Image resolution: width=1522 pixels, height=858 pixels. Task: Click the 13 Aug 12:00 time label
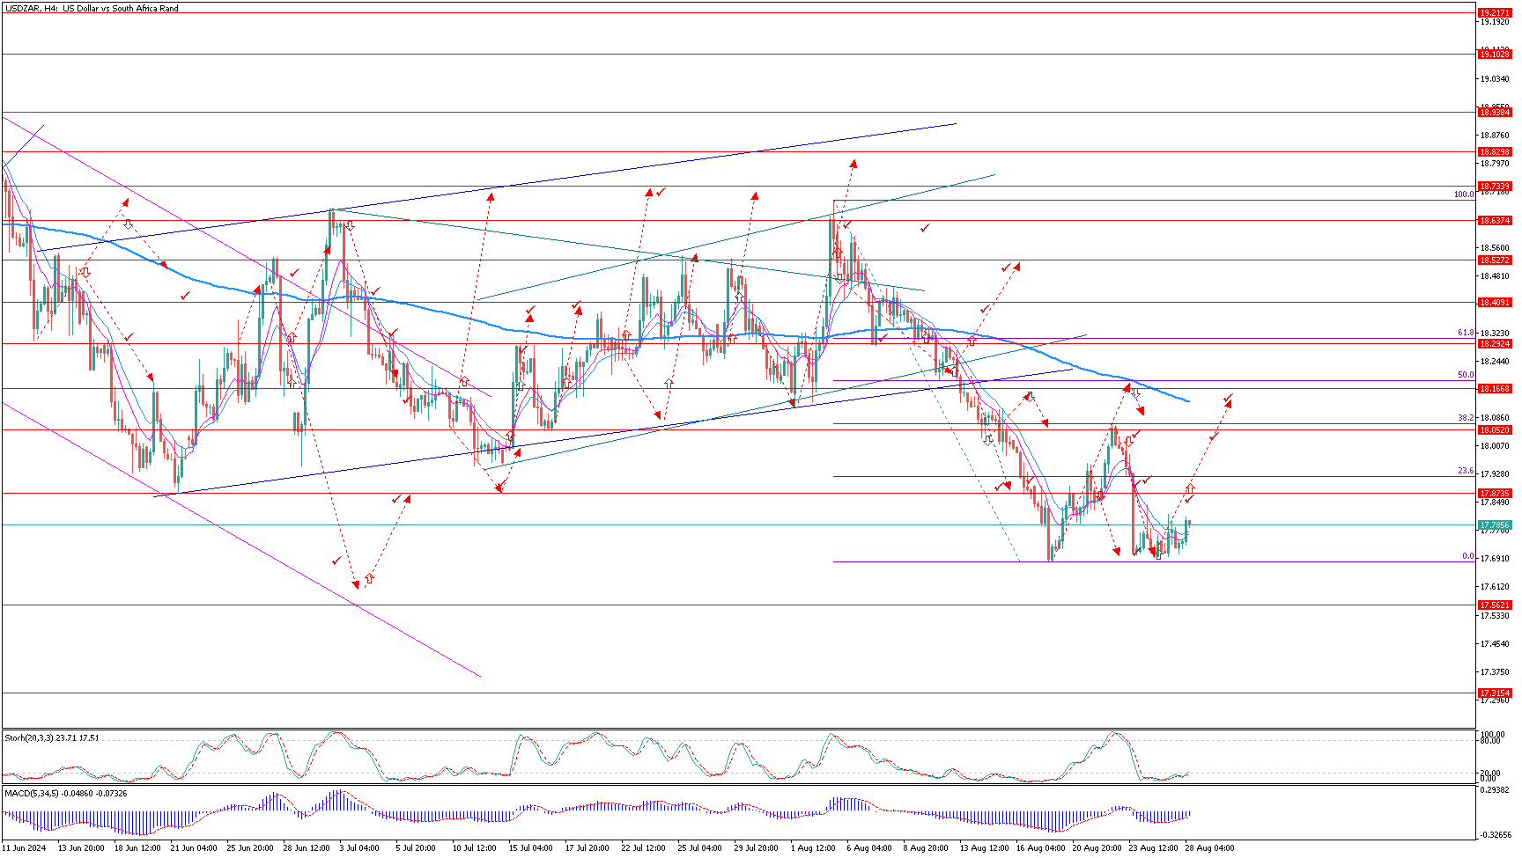(x=985, y=848)
